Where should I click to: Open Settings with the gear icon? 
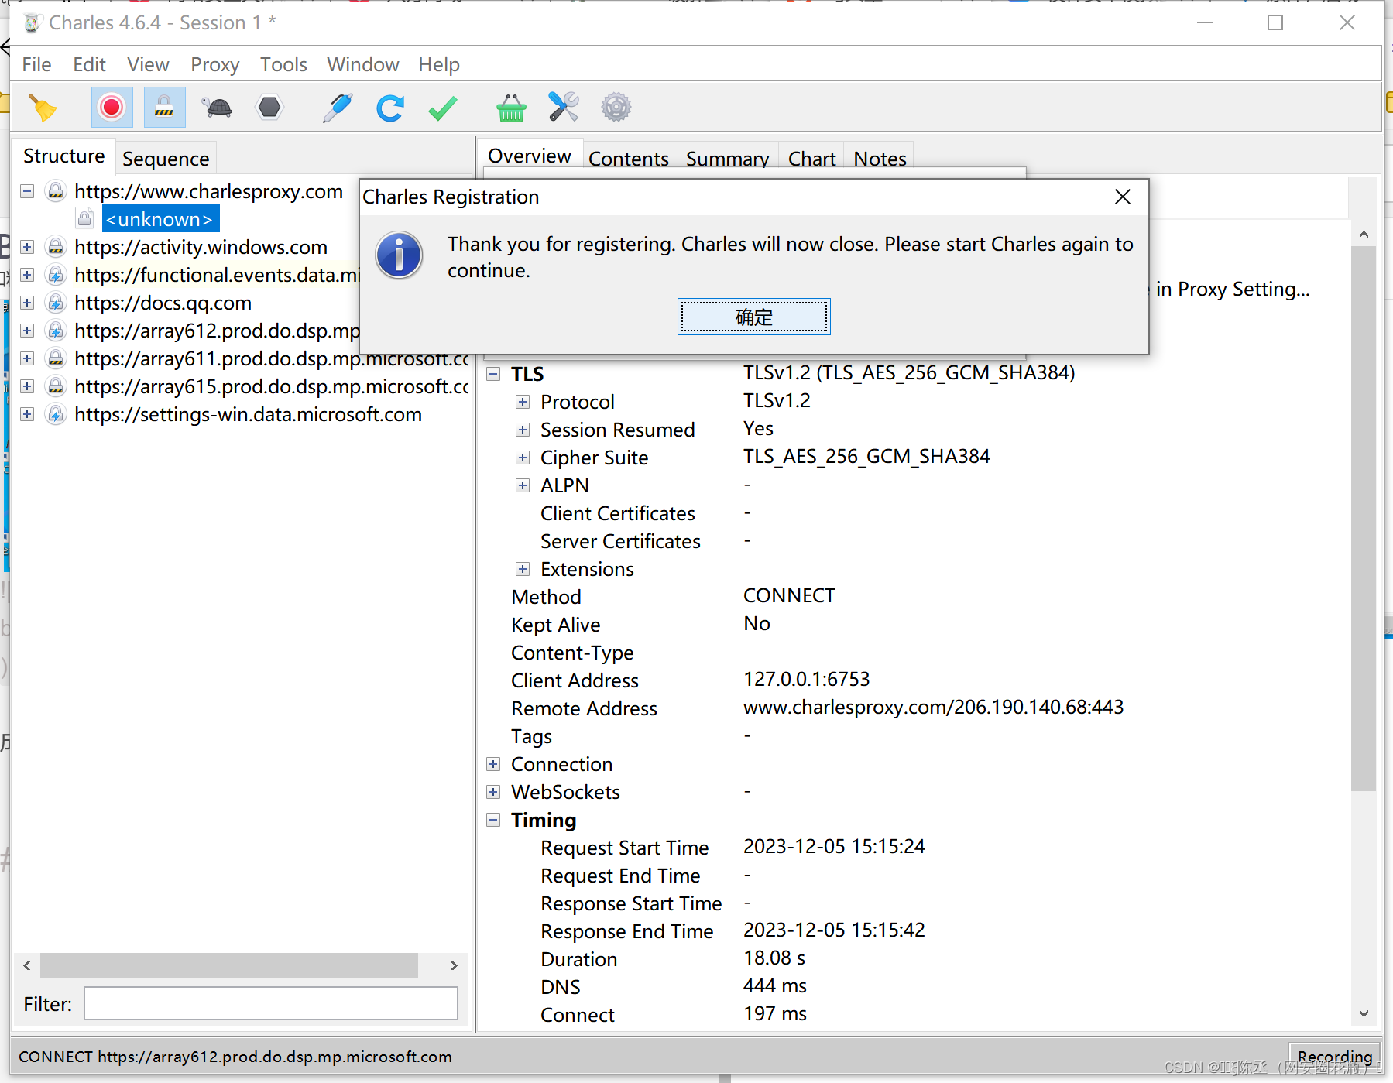[x=616, y=108]
